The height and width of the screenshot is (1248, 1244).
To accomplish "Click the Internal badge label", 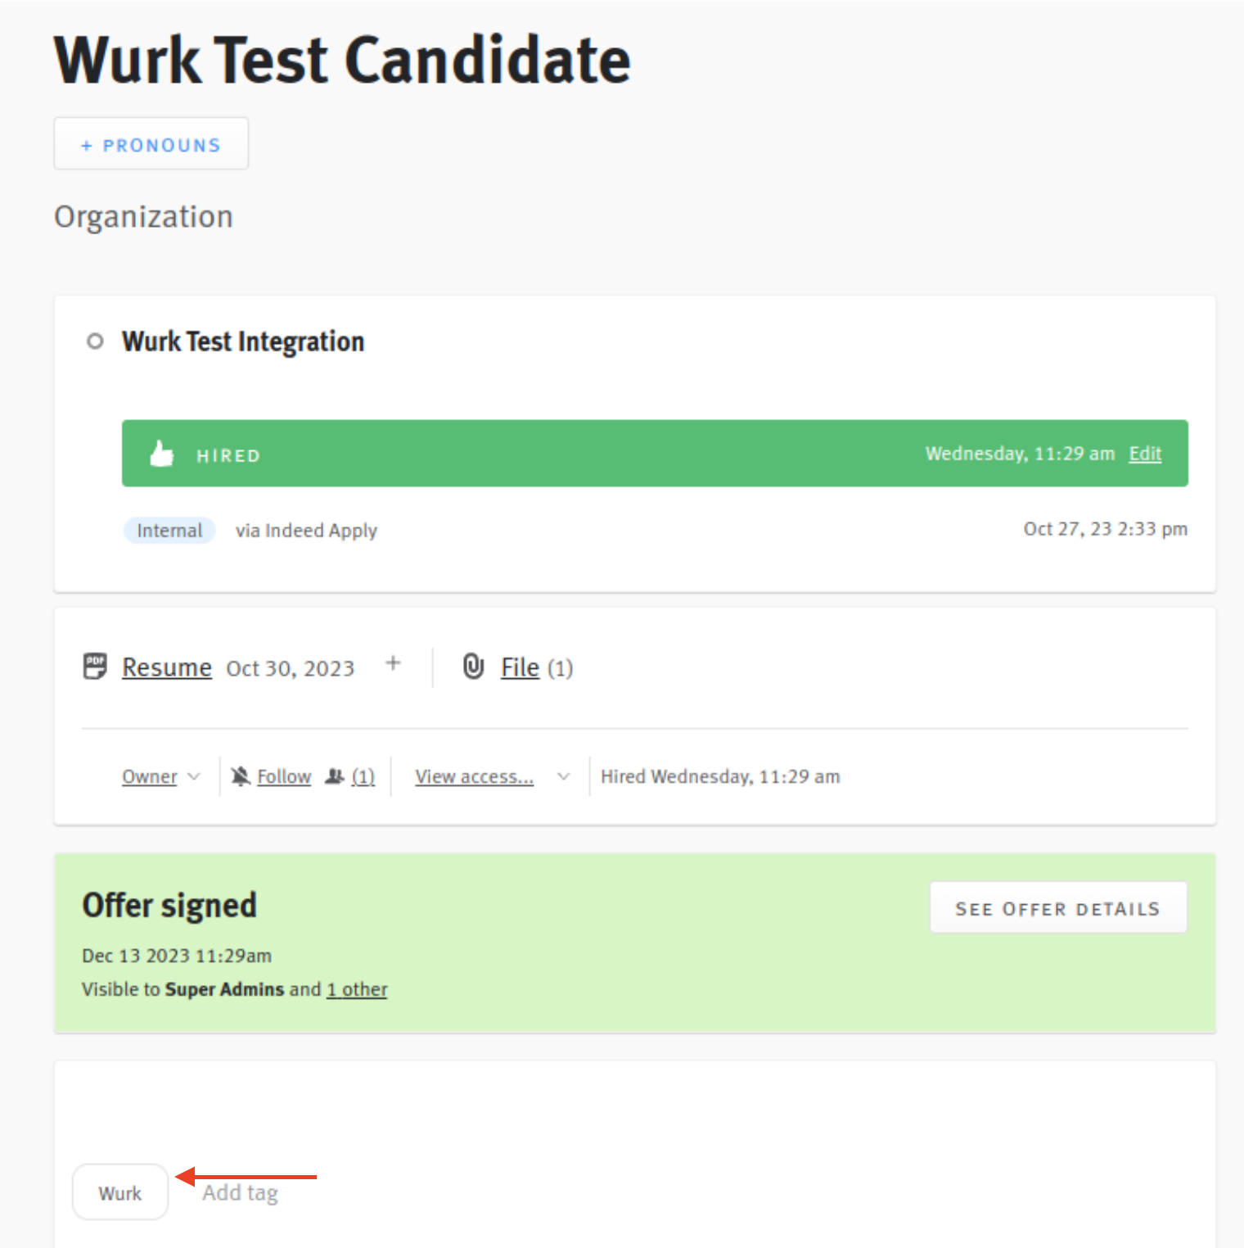I will click(x=169, y=531).
